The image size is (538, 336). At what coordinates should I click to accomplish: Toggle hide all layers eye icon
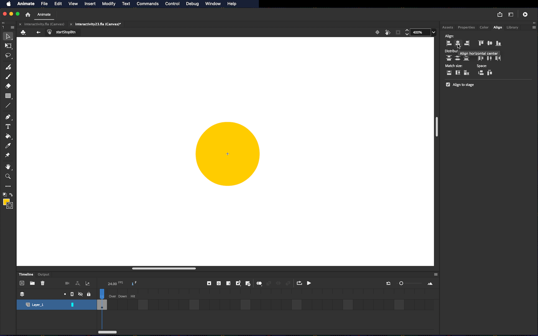80,294
